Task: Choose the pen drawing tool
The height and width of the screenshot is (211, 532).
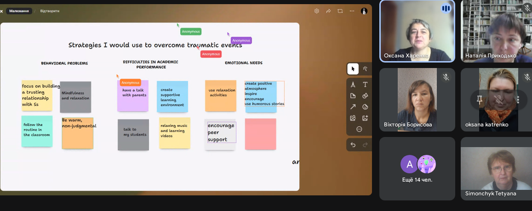Action: click(x=353, y=85)
